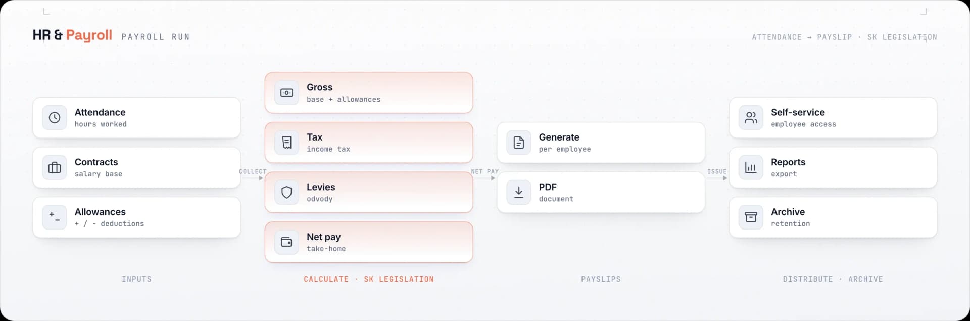
Task: Click the shield icon on Levies card
Action: [x=286, y=193]
